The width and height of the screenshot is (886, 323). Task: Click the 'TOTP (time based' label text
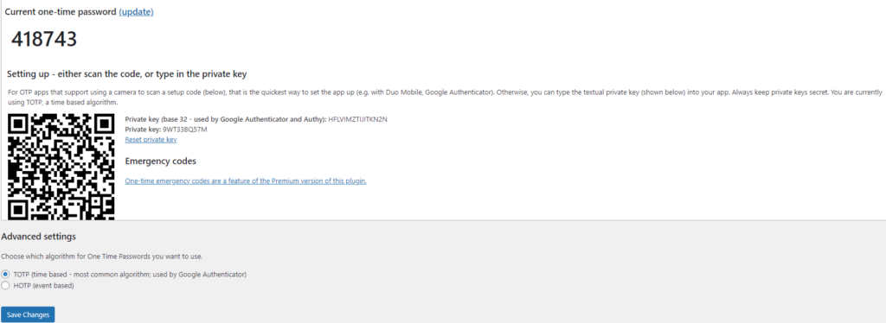(130, 274)
